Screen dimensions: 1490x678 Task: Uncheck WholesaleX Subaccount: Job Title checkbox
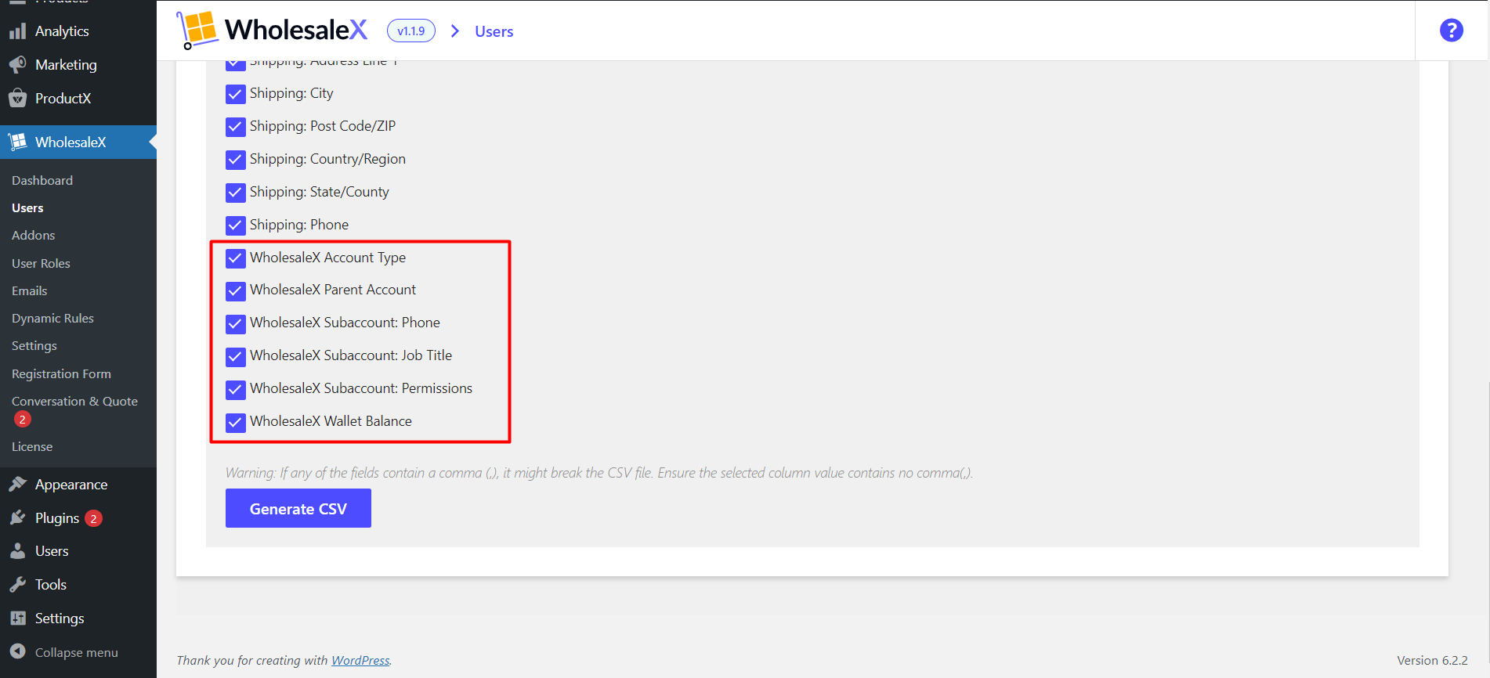[x=236, y=356]
